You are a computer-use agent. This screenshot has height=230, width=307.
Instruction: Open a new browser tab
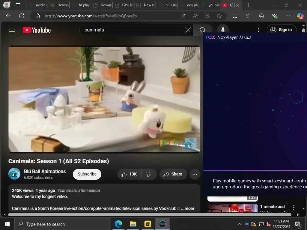point(249,5)
